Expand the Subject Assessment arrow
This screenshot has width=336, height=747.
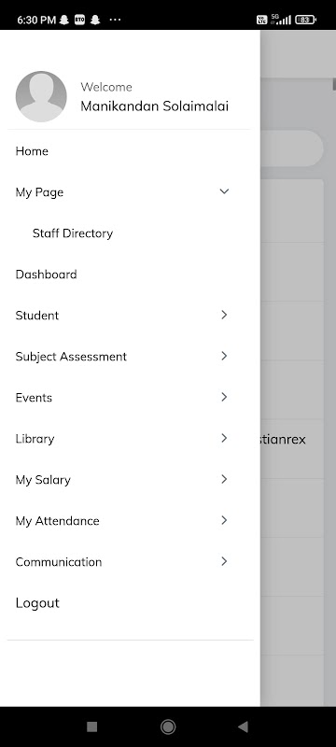(224, 356)
